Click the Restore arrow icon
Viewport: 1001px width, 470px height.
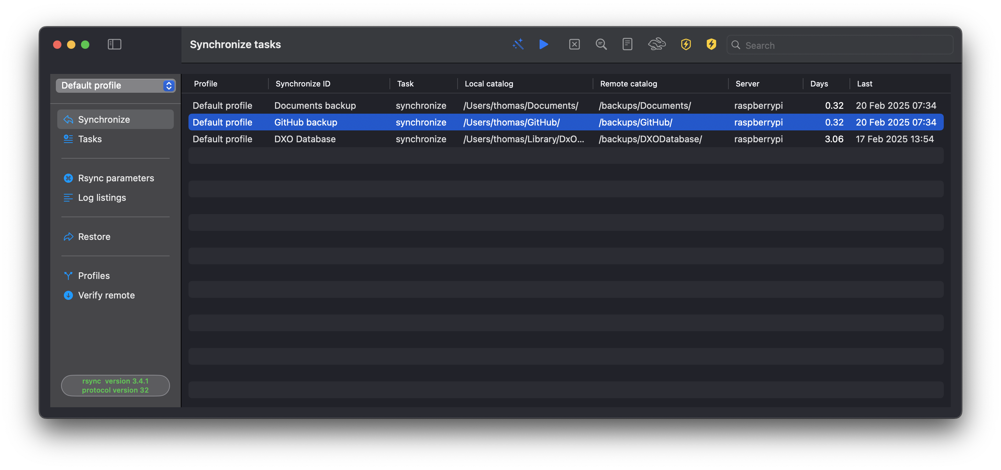coord(68,237)
